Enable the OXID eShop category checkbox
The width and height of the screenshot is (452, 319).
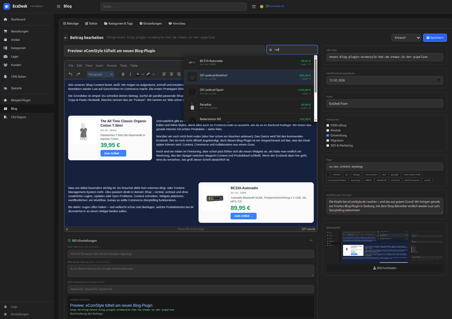pyautogui.click(x=328, y=125)
